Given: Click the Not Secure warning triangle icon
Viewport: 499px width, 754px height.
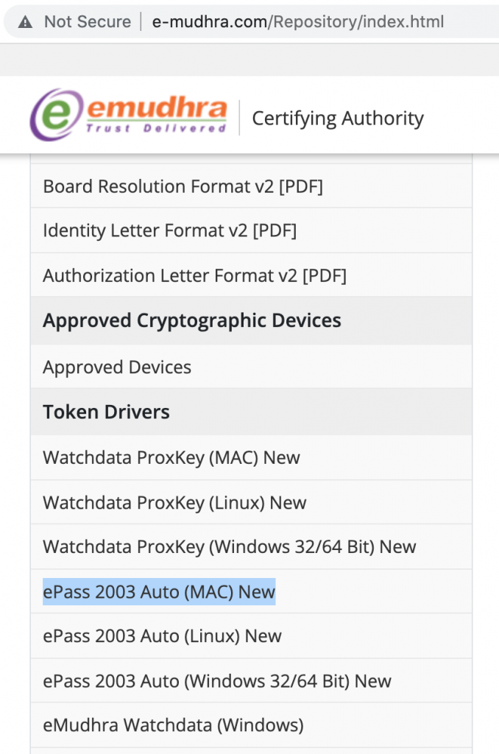Looking at the screenshot, I should pos(25,22).
